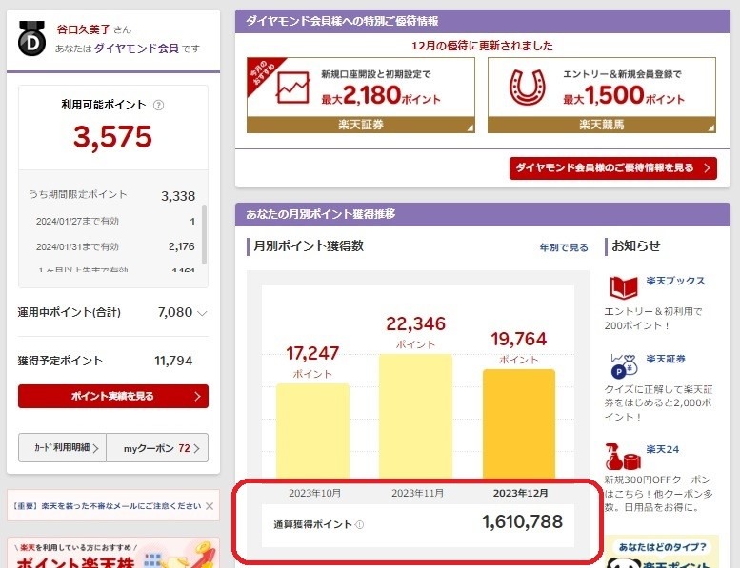This screenshot has height=568, width=740.
Task: Select the 2023年11月 bar in chart
Action: 416,417
